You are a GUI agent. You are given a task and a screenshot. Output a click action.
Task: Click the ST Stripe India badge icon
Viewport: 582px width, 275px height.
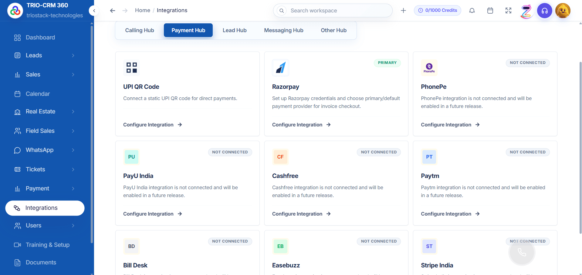tap(429, 246)
